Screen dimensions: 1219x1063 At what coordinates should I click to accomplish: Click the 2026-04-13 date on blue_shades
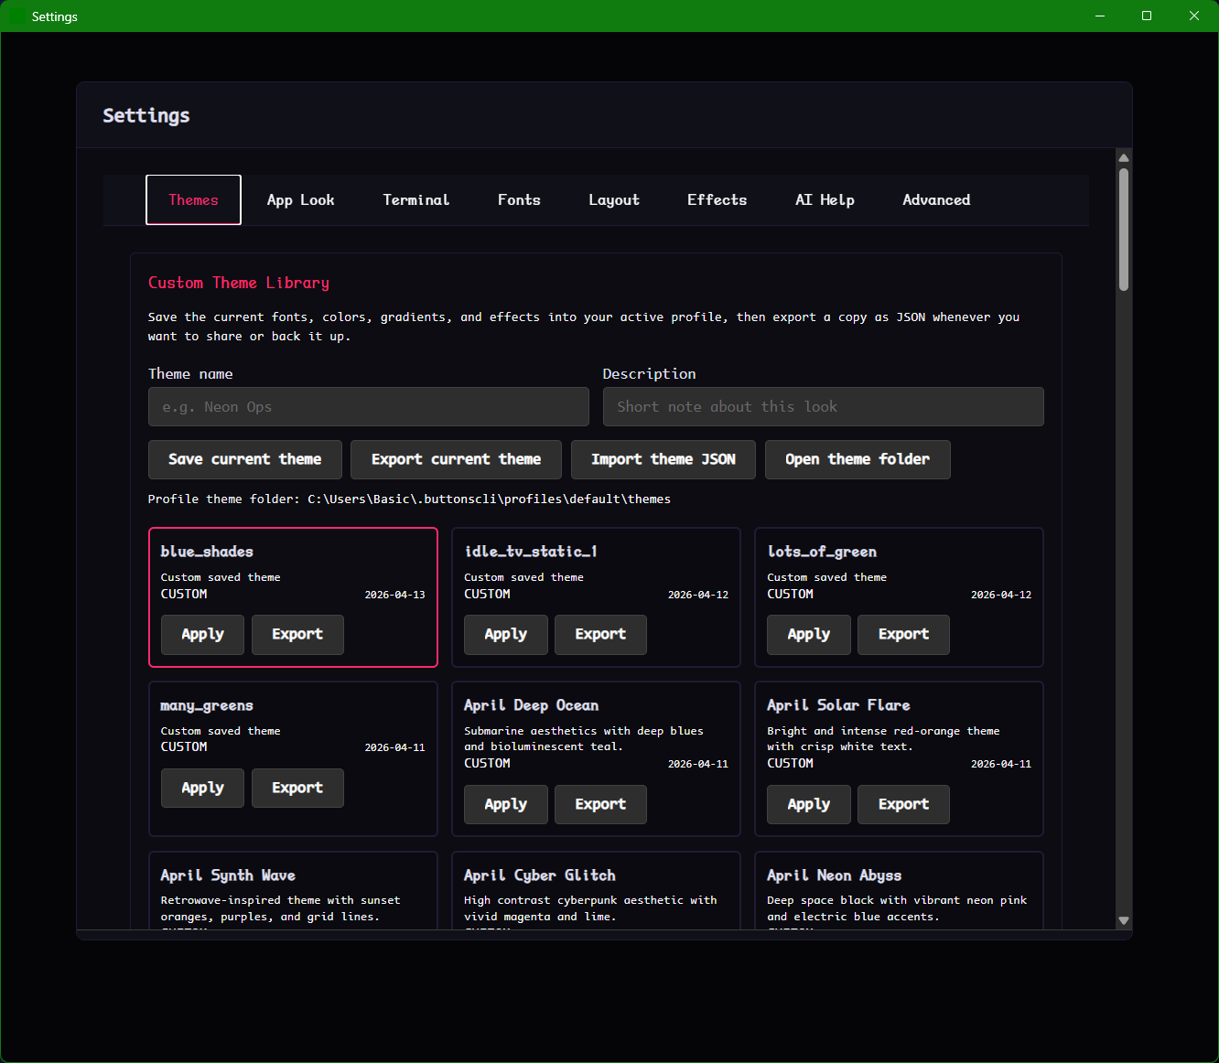pos(394,595)
